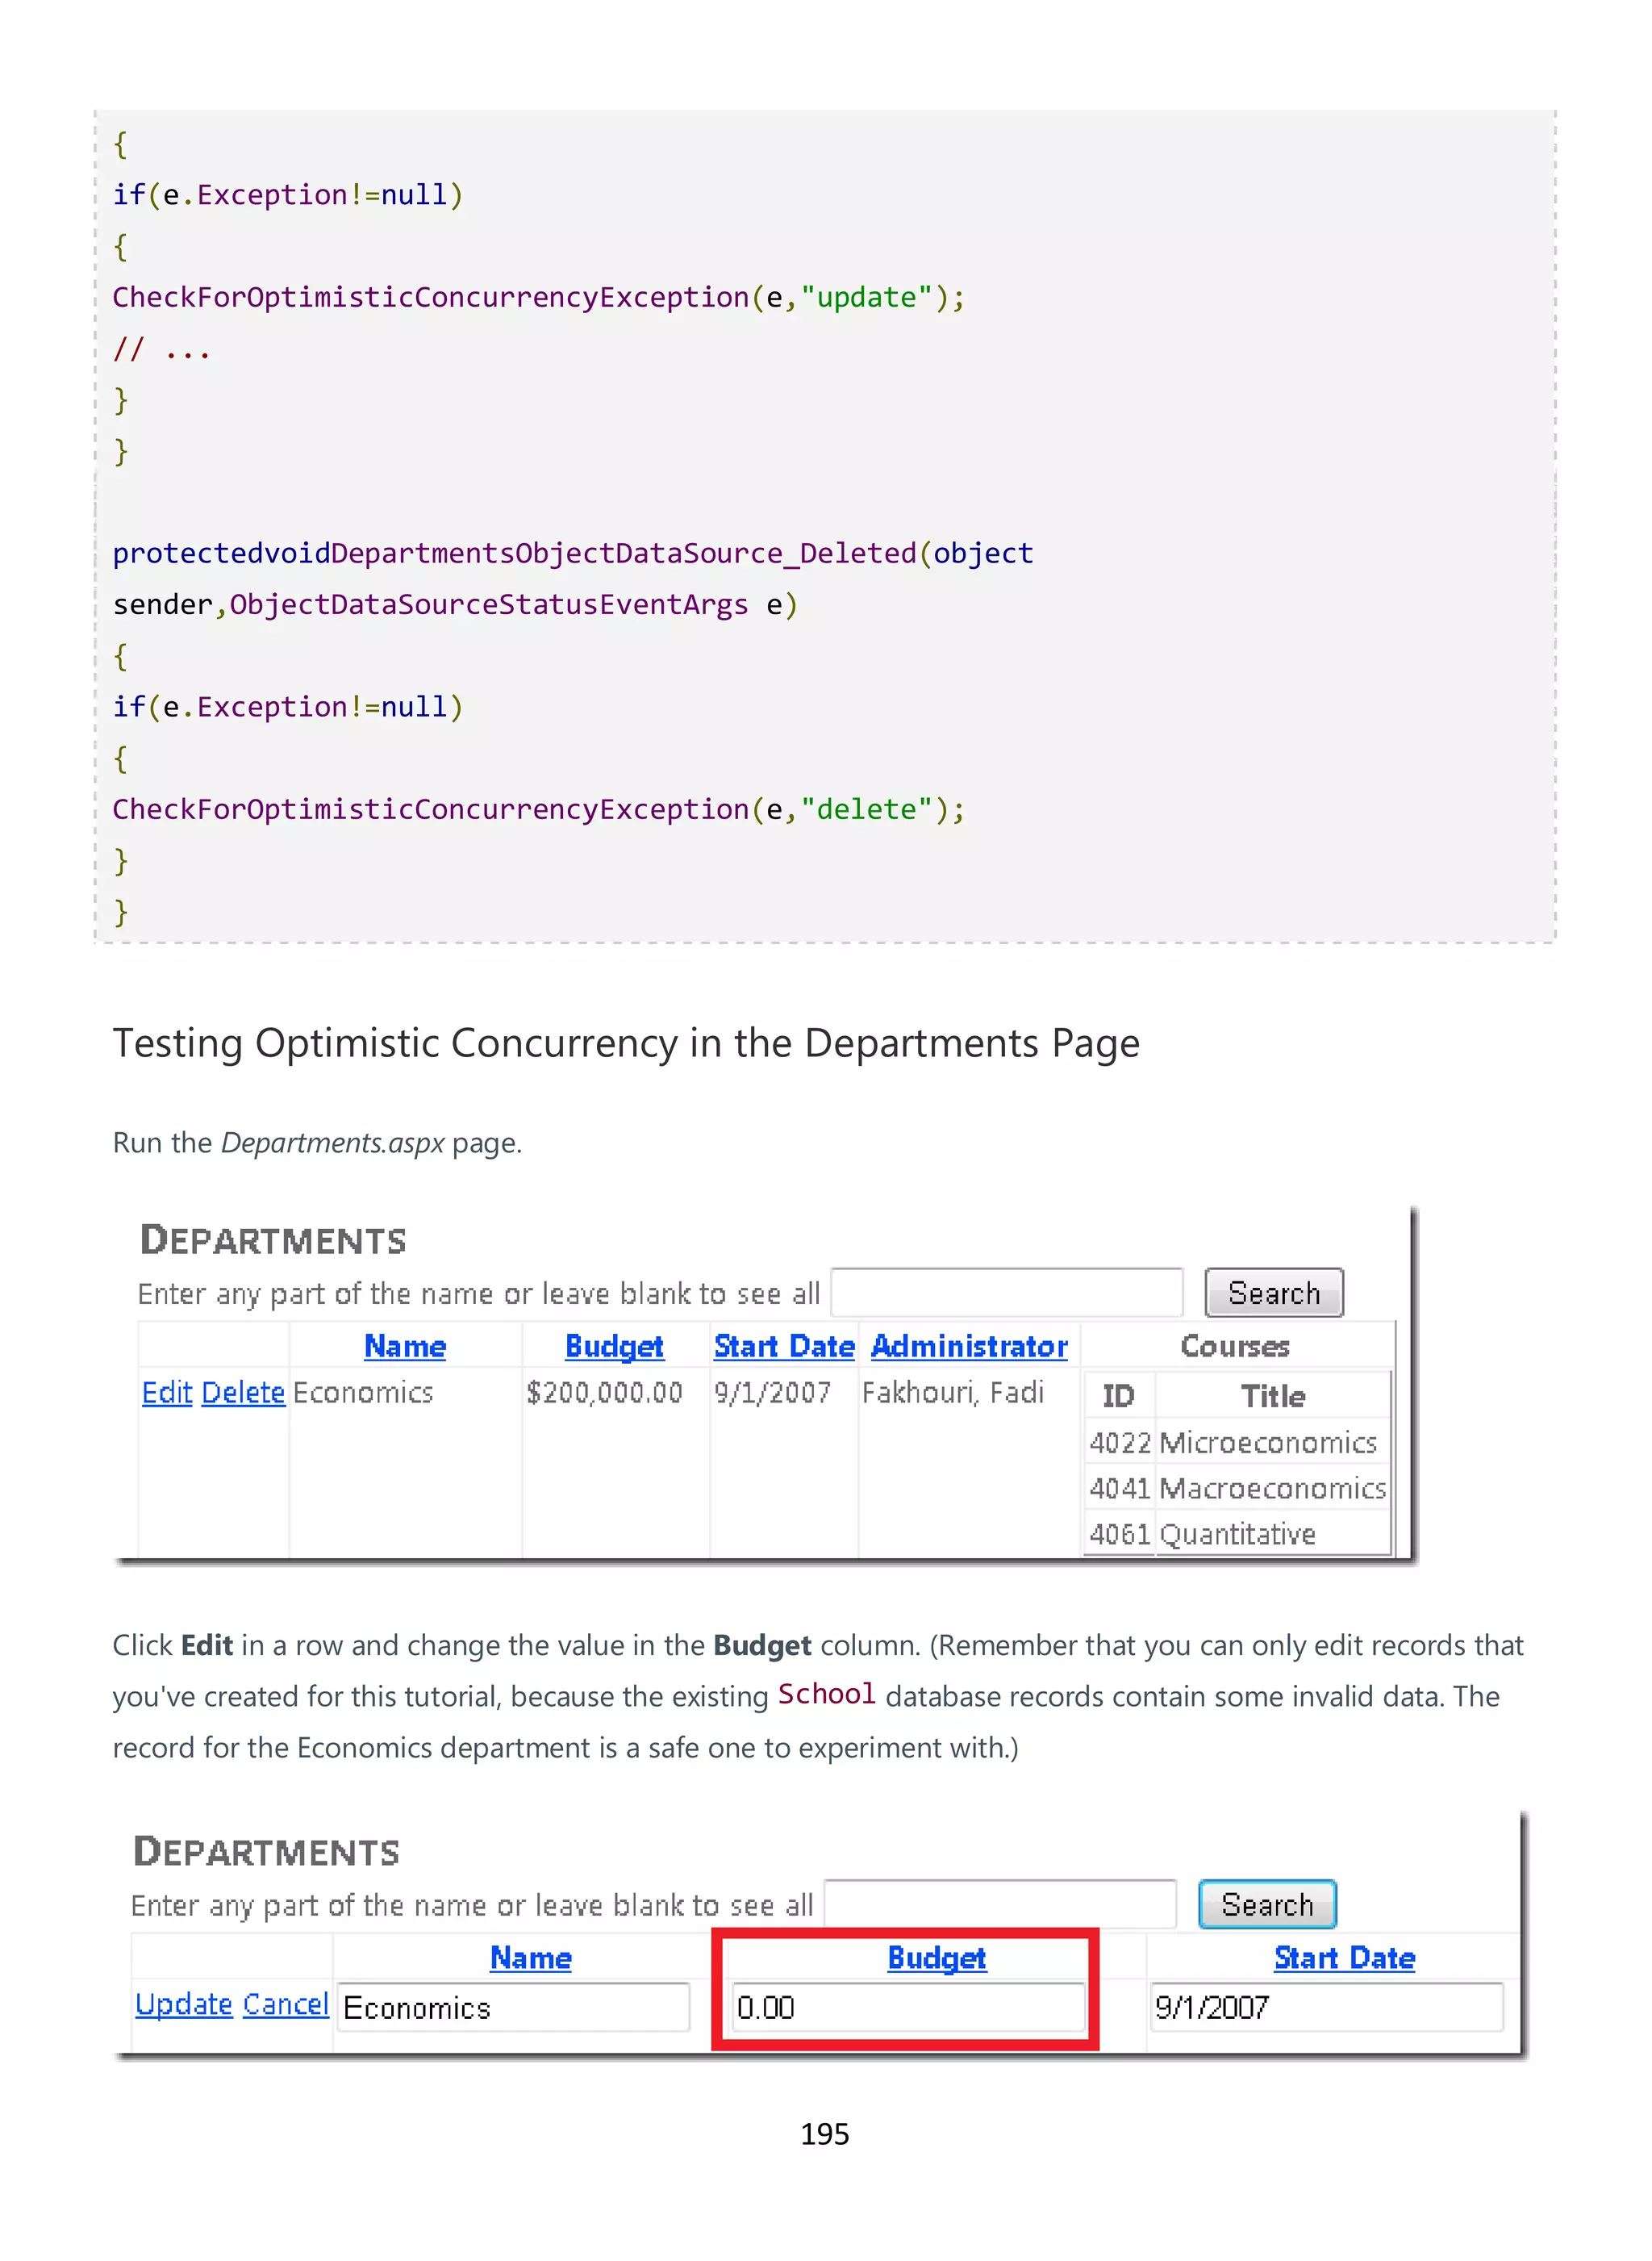Image resolution: width=1652 pixels, height=2261 pixels.
Task: Click the first DEPARTMENTS title above Edit Delete row
Action: [273, 1240]
